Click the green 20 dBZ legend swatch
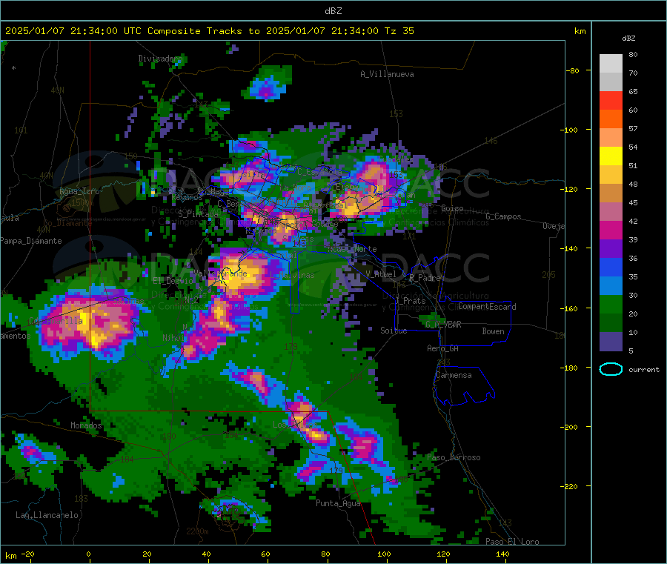 (611, 304)
